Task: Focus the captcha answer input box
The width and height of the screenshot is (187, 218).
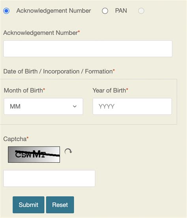Action: [49, 178]
